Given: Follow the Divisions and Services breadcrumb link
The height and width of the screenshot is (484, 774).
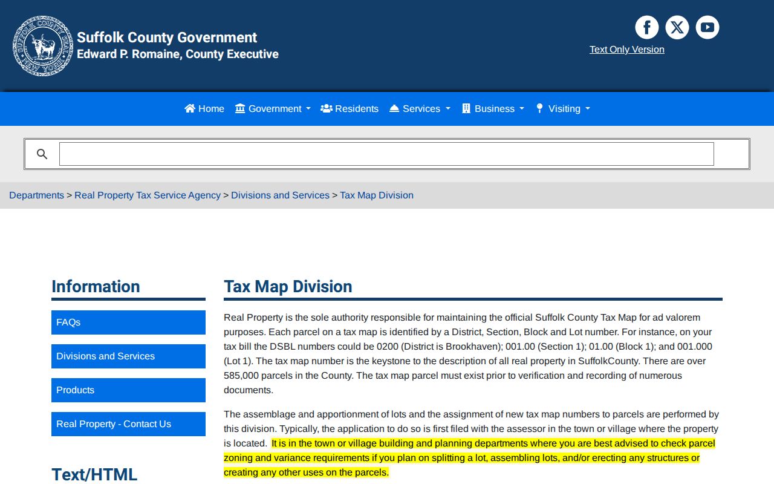Looking at the screenshot, I should click(280, 195).
